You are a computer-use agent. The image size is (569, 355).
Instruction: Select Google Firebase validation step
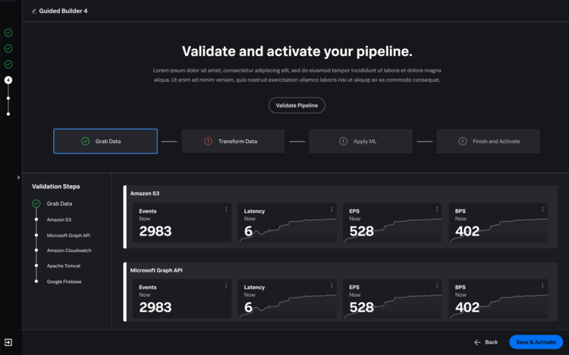point(64,282)
